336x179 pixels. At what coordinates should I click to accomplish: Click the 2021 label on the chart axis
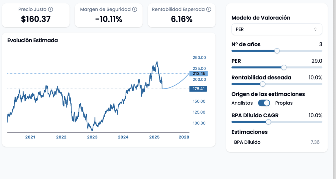point(30,137)
